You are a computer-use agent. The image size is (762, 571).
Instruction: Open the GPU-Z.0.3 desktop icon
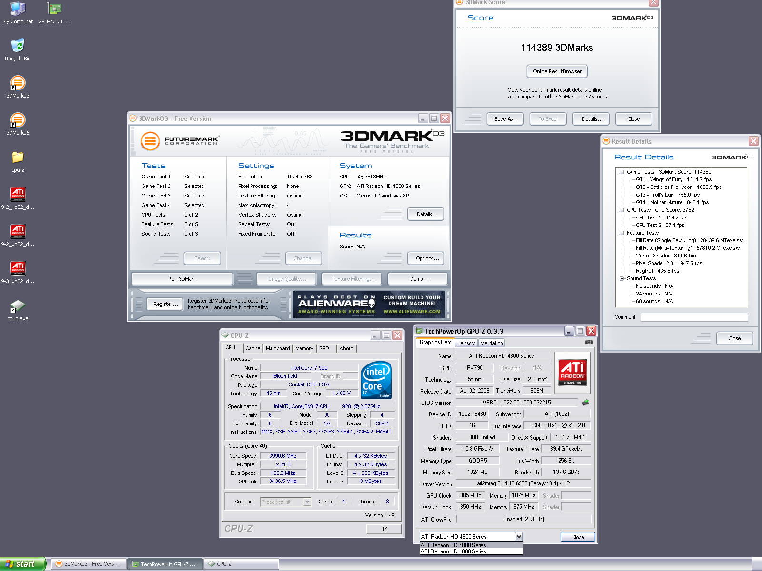click(54, 13)
